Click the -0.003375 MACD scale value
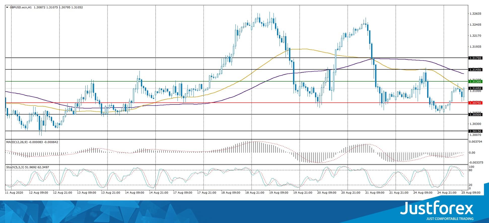The image size is (489, 223). point(476,162)
